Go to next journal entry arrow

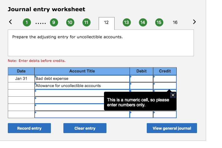(x=195, y=22)
